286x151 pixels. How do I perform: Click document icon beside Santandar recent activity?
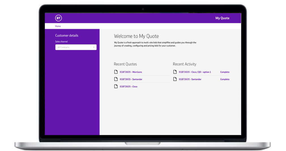click(x=175, y=79)
